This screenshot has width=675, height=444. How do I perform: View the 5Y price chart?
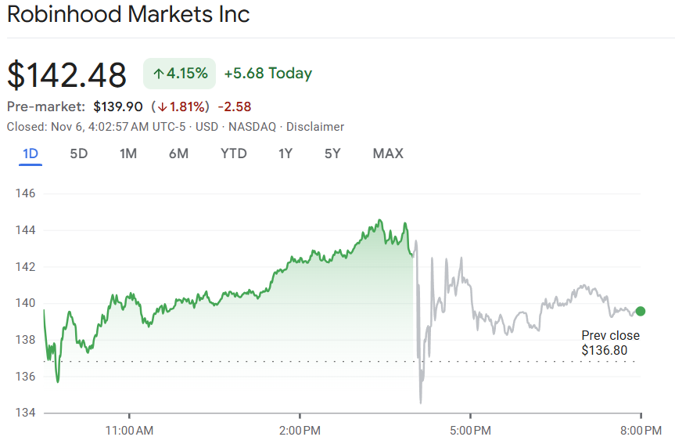tap(332, 153)
